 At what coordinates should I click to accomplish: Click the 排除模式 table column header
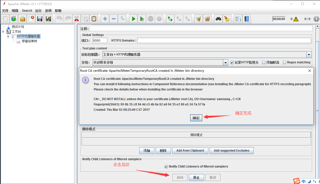point(196,135)
